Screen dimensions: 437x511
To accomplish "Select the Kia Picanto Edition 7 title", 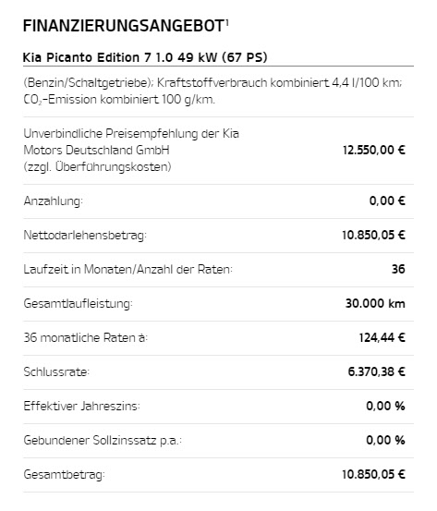I will click(145, 57).
